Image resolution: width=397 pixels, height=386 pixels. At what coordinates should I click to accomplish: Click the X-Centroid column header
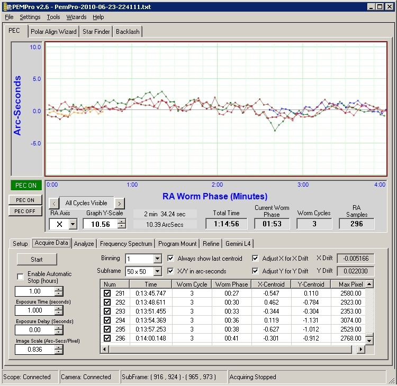[x=271, y=284]
